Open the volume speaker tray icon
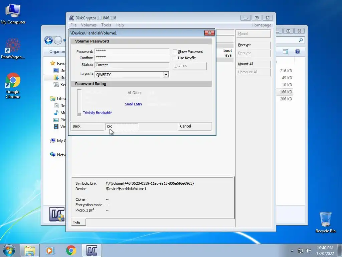342x257 pixels. coord(308,251)
